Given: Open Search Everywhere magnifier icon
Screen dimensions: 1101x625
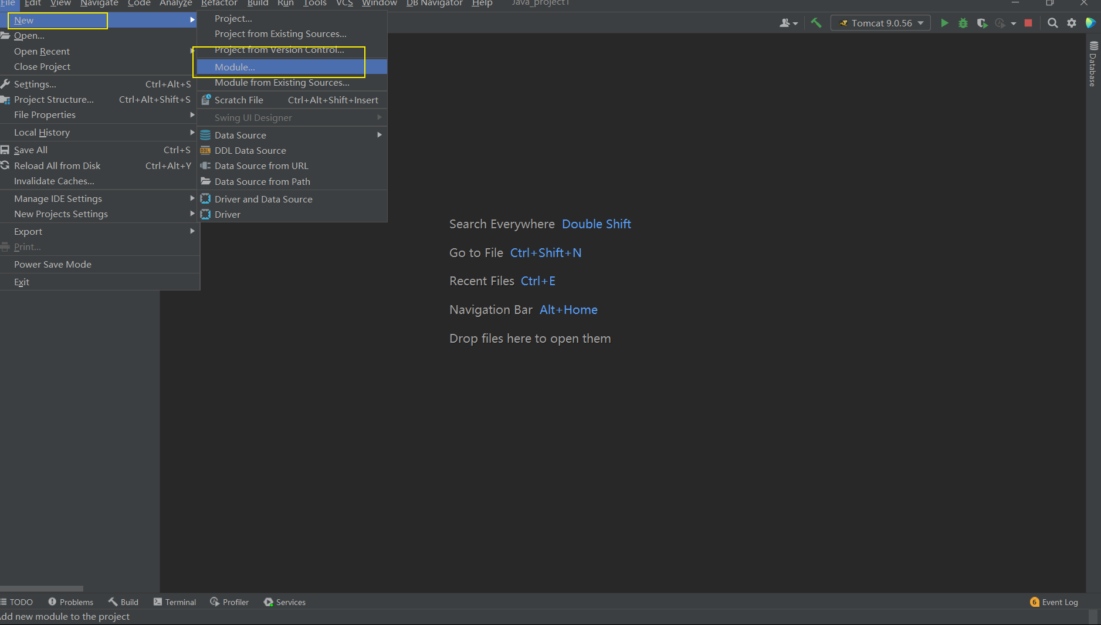Looking at the screenshot, I should (x=1053, y=23).
